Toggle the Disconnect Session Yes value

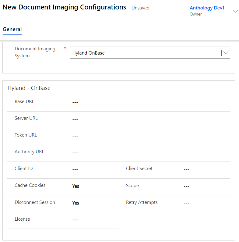pos(76,203)
